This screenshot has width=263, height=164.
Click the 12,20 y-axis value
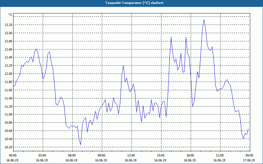(x=9, y=66)
